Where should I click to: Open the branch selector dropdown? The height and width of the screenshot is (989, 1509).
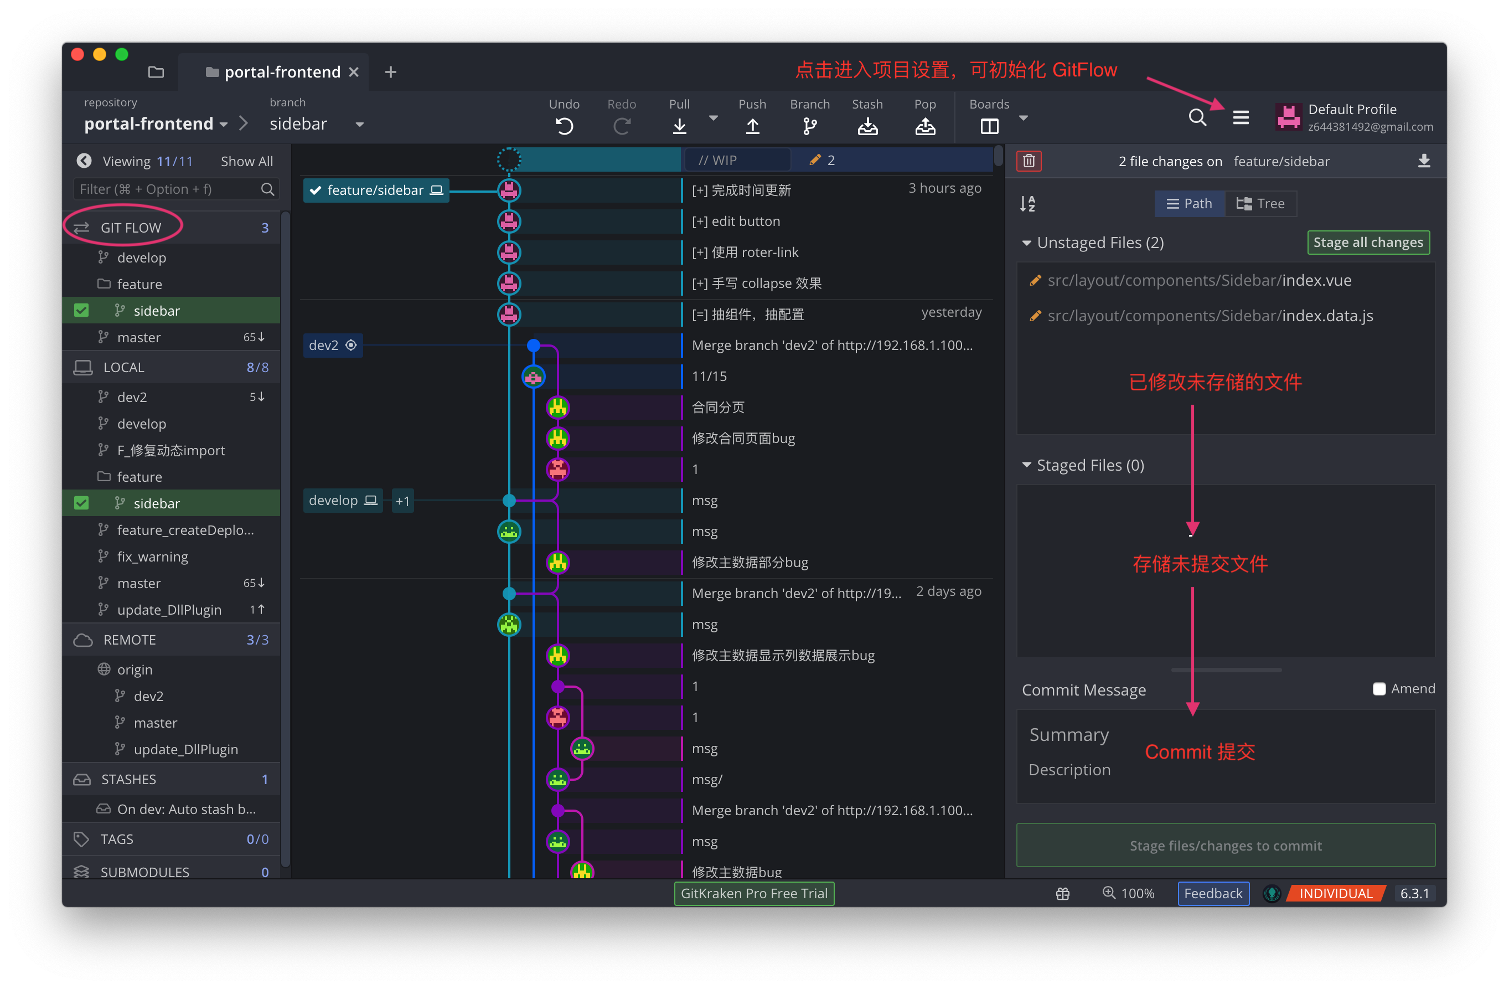[x=359, y=125]
